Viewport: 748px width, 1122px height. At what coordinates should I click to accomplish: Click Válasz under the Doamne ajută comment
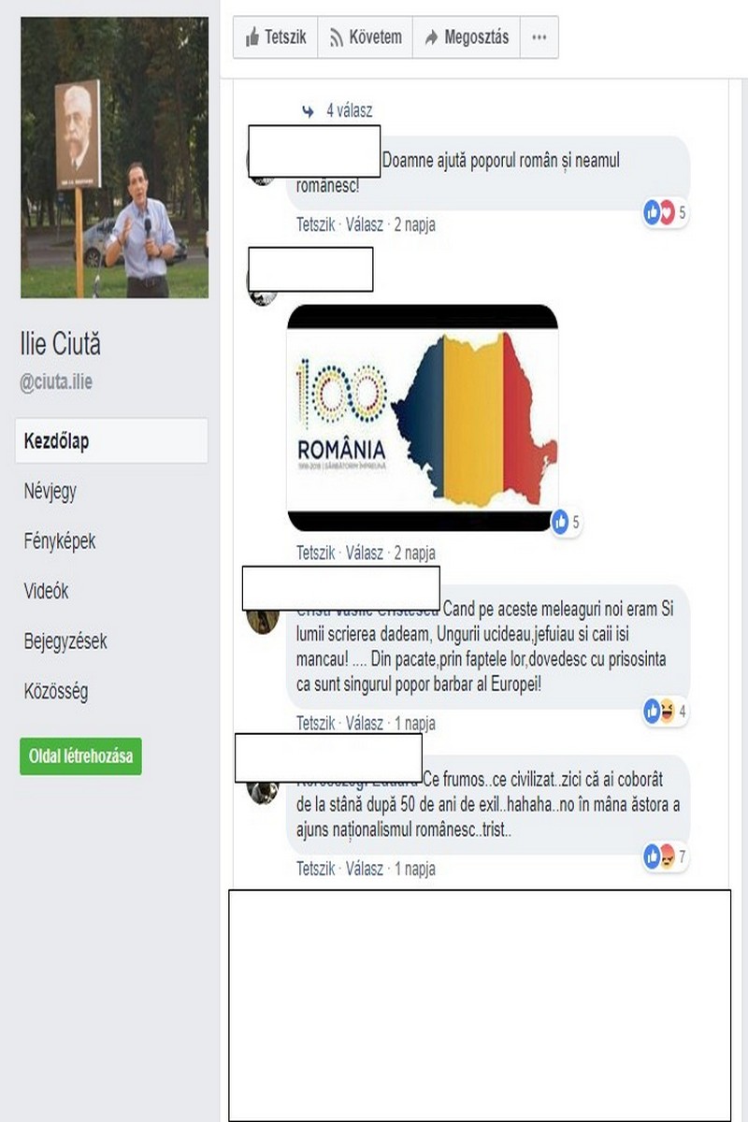pyautogui.click(x=365, y=224)
